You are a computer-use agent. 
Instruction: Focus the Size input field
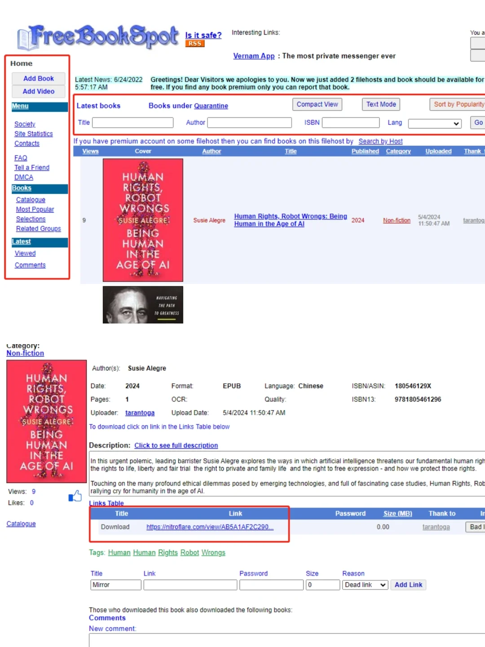(323, 585)
